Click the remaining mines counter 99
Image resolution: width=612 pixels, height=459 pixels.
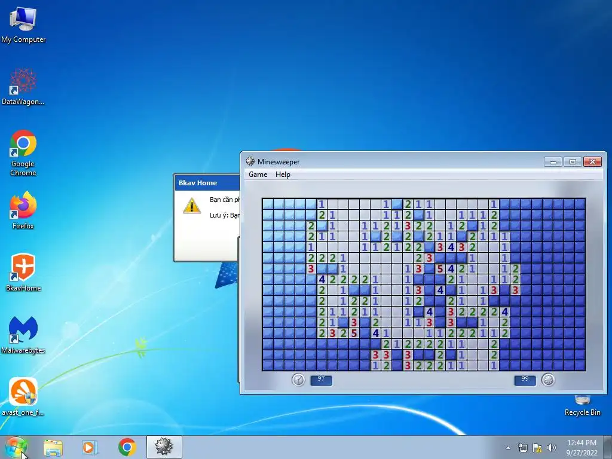[525, 380]
